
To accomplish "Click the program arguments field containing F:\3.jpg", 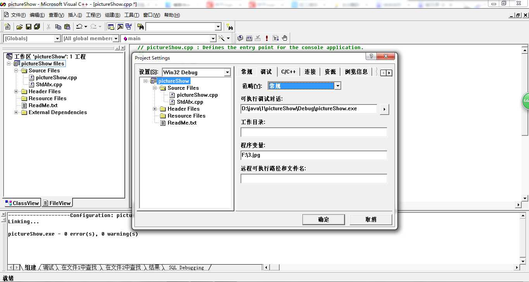I will tap(314, 155).
